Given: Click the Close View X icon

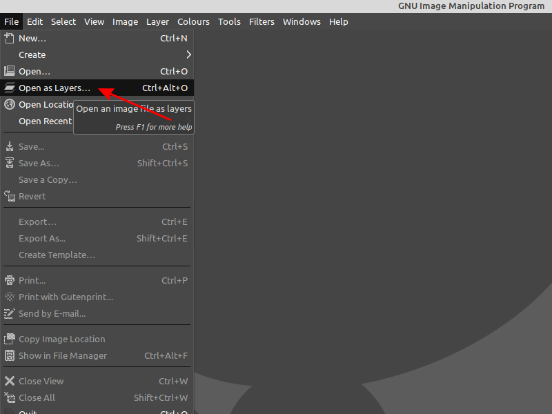Looking at the screenshot, I should [x=10, y=381].
